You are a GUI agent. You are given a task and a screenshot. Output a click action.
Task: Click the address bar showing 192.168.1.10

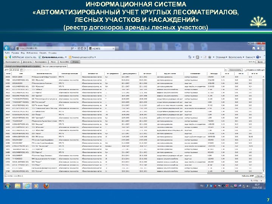43,48
